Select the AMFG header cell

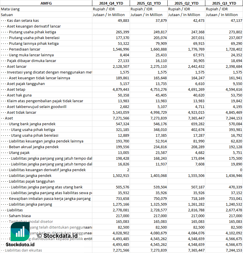coord(46,3)
